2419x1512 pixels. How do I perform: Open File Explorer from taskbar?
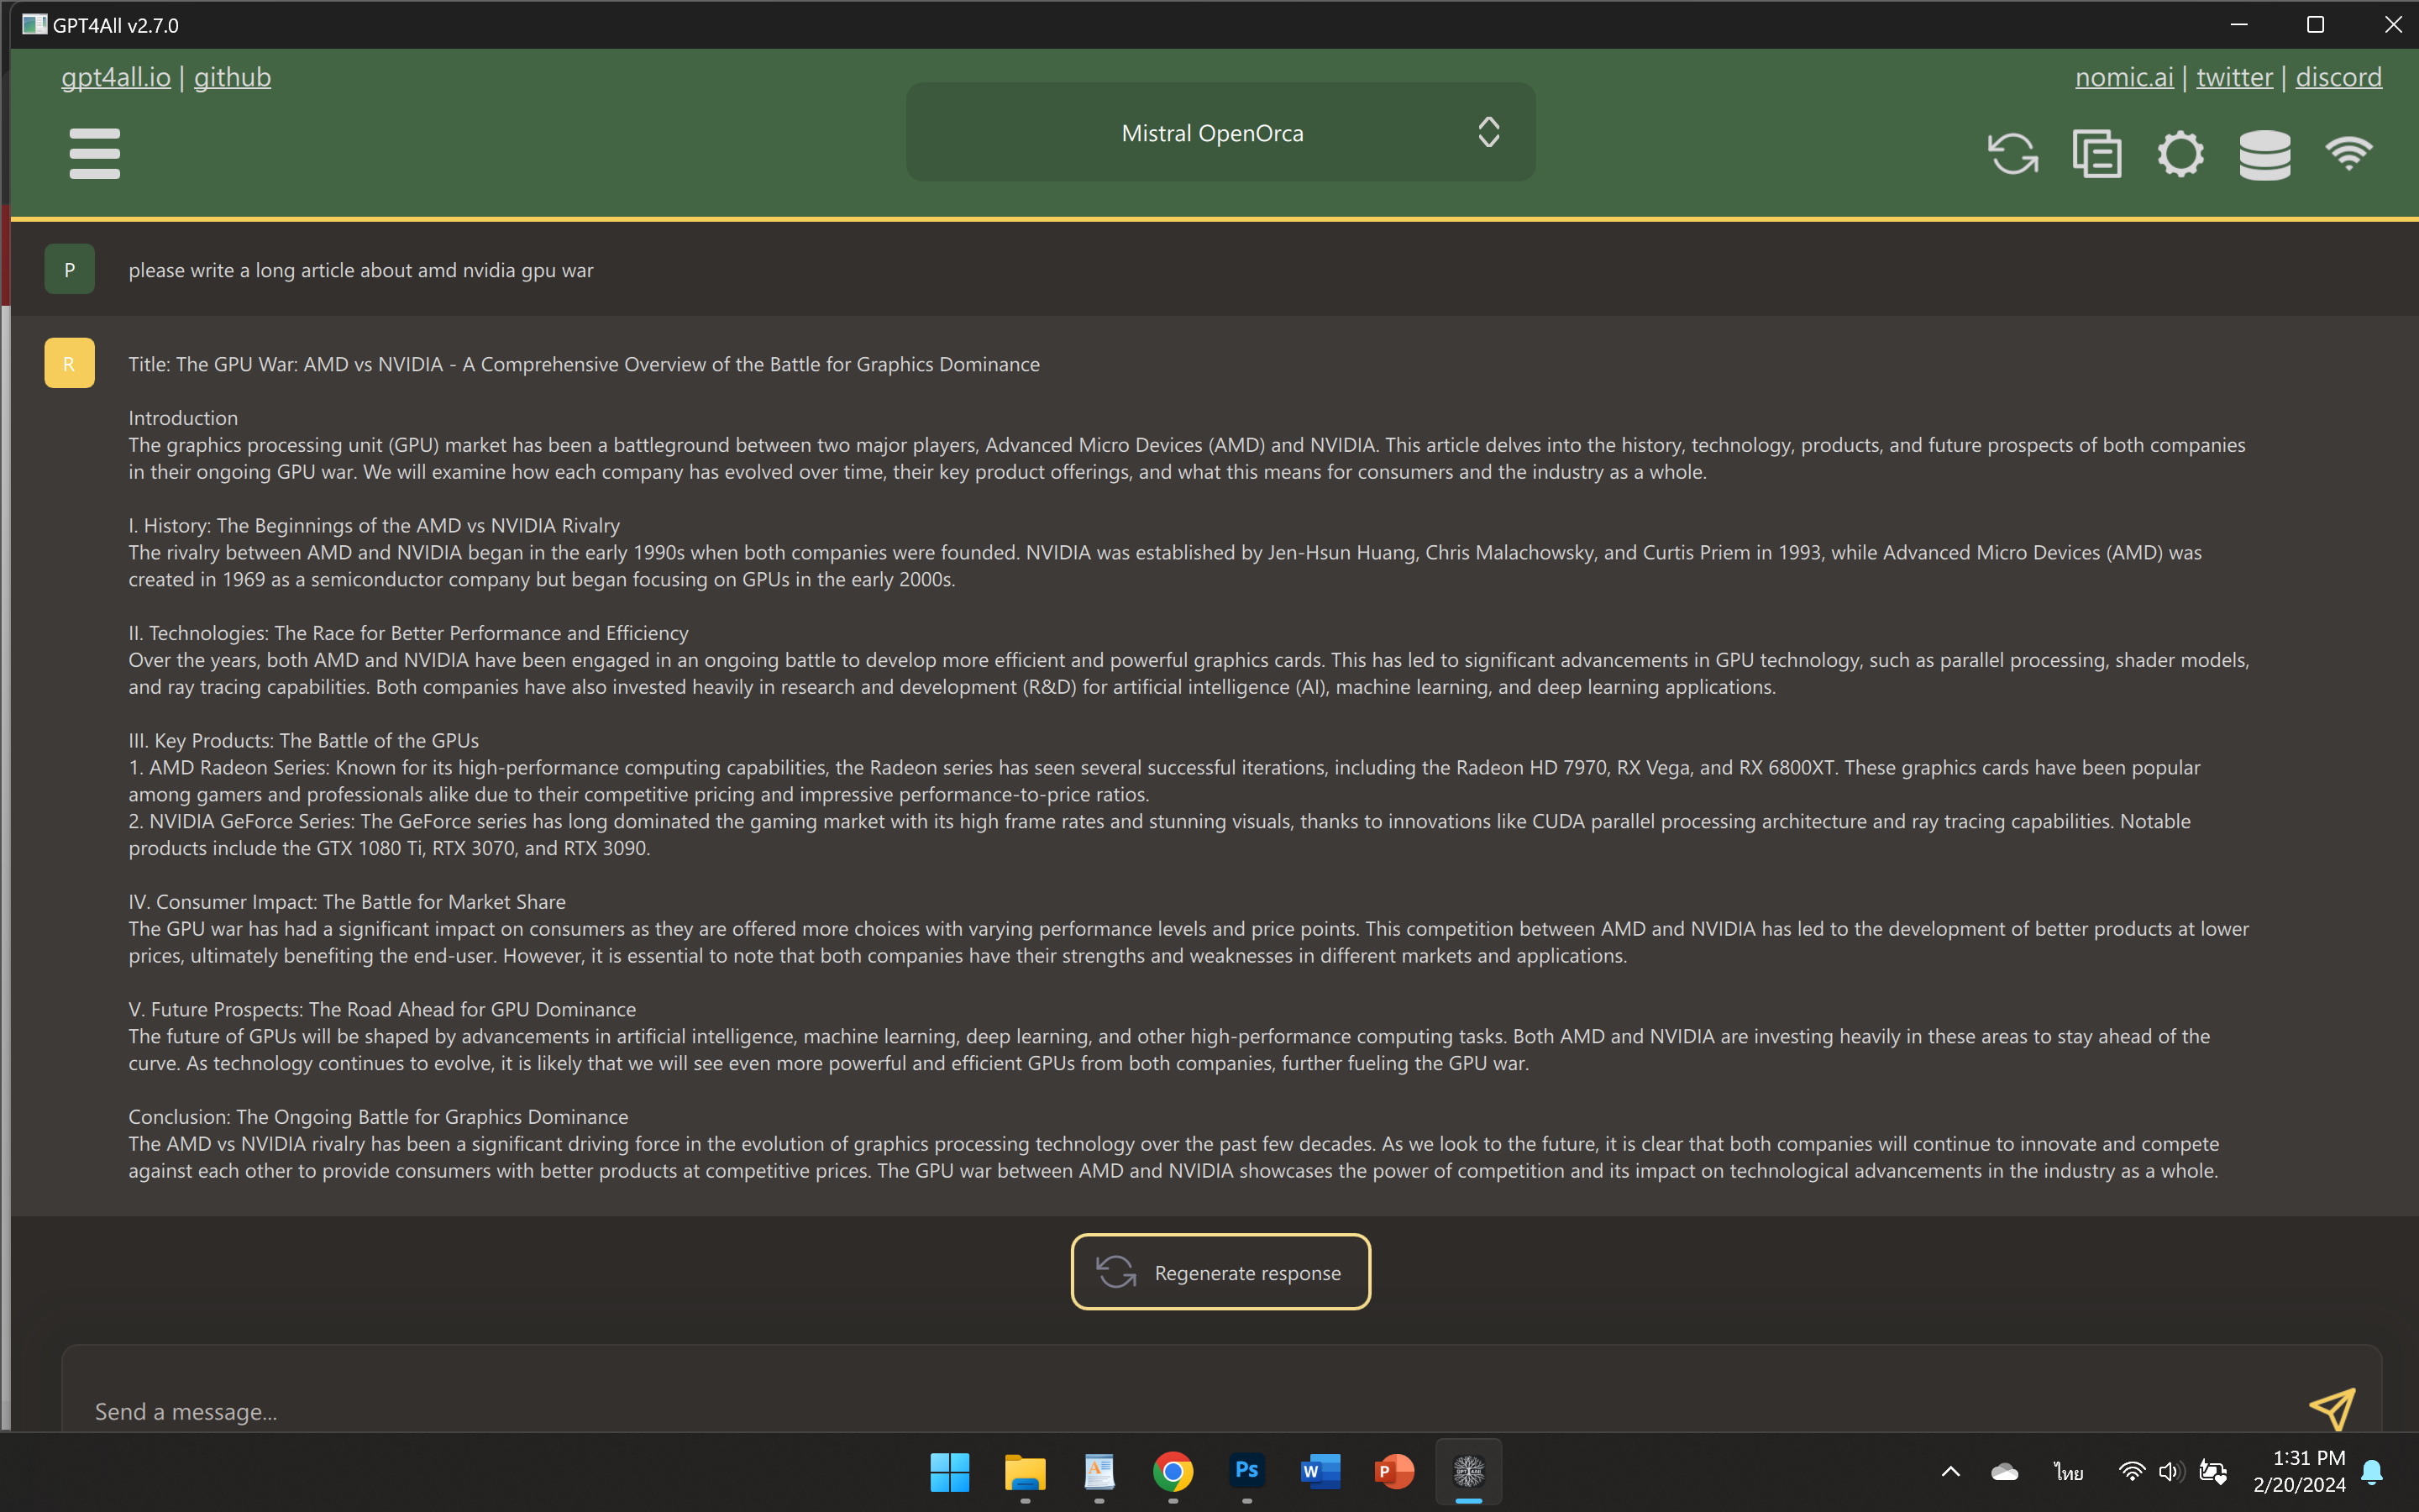pyautogui.click(x=1025, y=1472)
